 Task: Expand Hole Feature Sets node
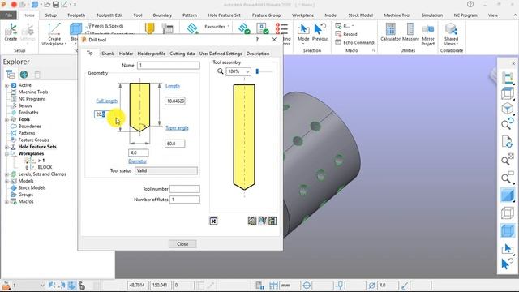click(x=6, y=147)
